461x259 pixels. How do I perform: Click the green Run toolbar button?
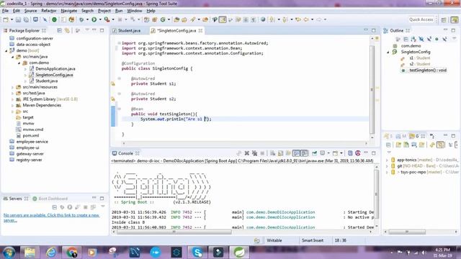pyautogui.click(x=94, y=19)
